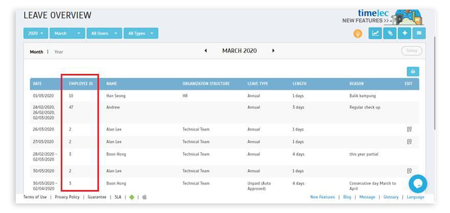450x213 pixels.
Task: Open the line chart report icon
Action: pyautogui.click(x=375, y=33)
